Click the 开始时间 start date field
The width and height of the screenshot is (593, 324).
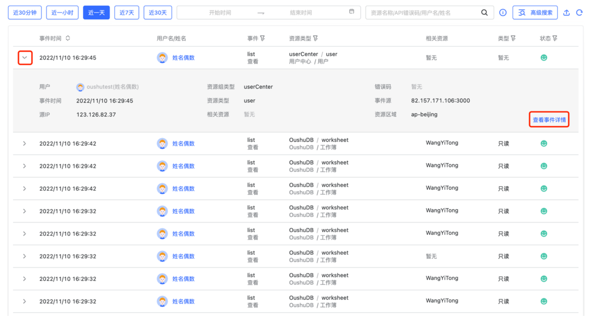tap(220, 13)
